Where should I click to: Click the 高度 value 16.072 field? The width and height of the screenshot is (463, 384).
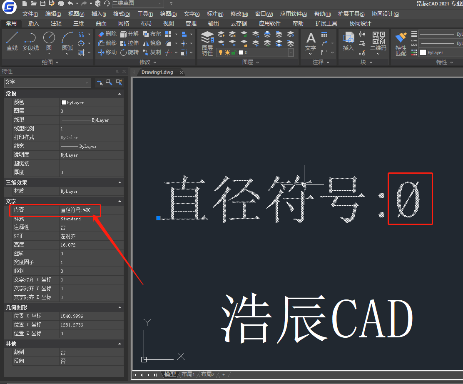click(92, 245)
